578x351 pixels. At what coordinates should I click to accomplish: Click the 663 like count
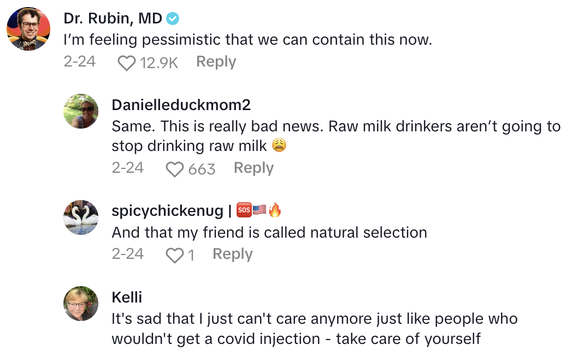click(202, 170)
